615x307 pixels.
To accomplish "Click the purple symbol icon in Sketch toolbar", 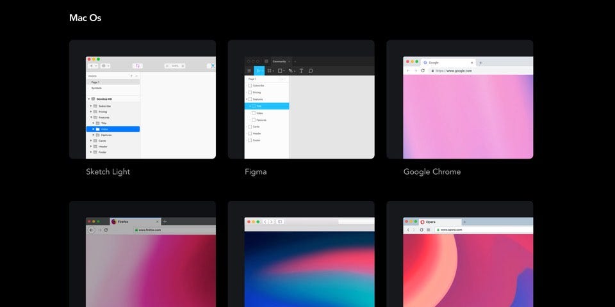I will click(x=138, y=66).
